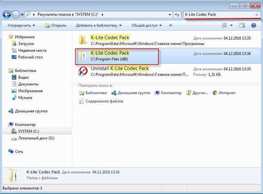Click folder icon of Program Files (x86) result

tap(83, 55)
